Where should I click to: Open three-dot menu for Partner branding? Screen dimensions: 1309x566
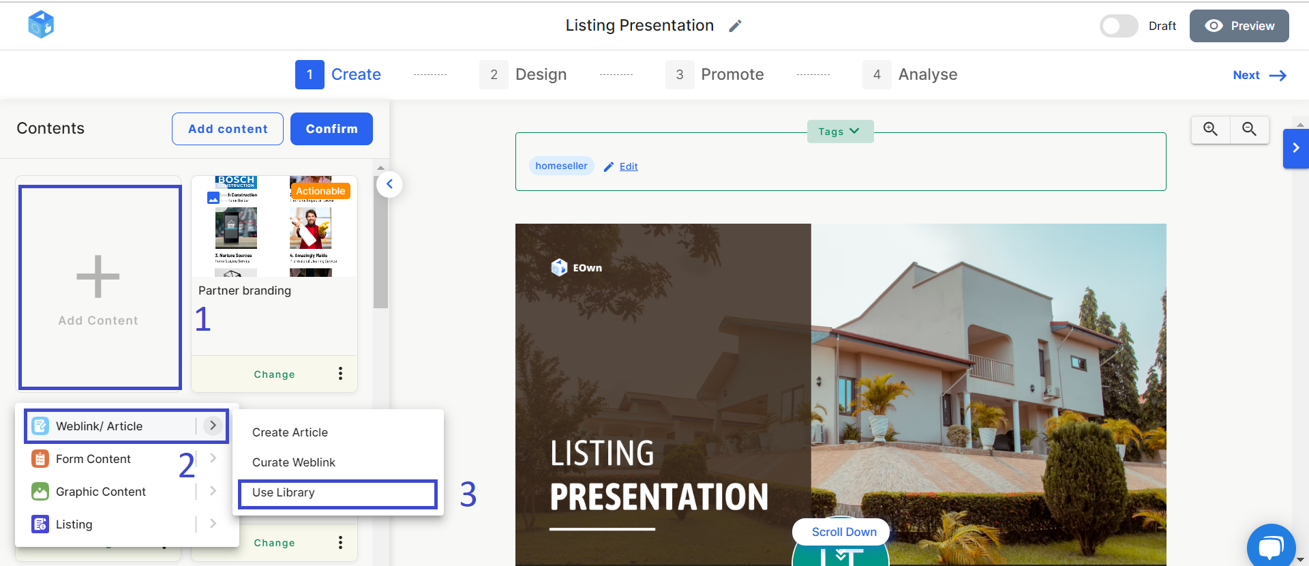point(340,374)
